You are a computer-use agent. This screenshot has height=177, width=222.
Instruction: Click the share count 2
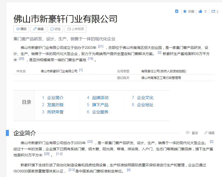click(x=217, y=12)
